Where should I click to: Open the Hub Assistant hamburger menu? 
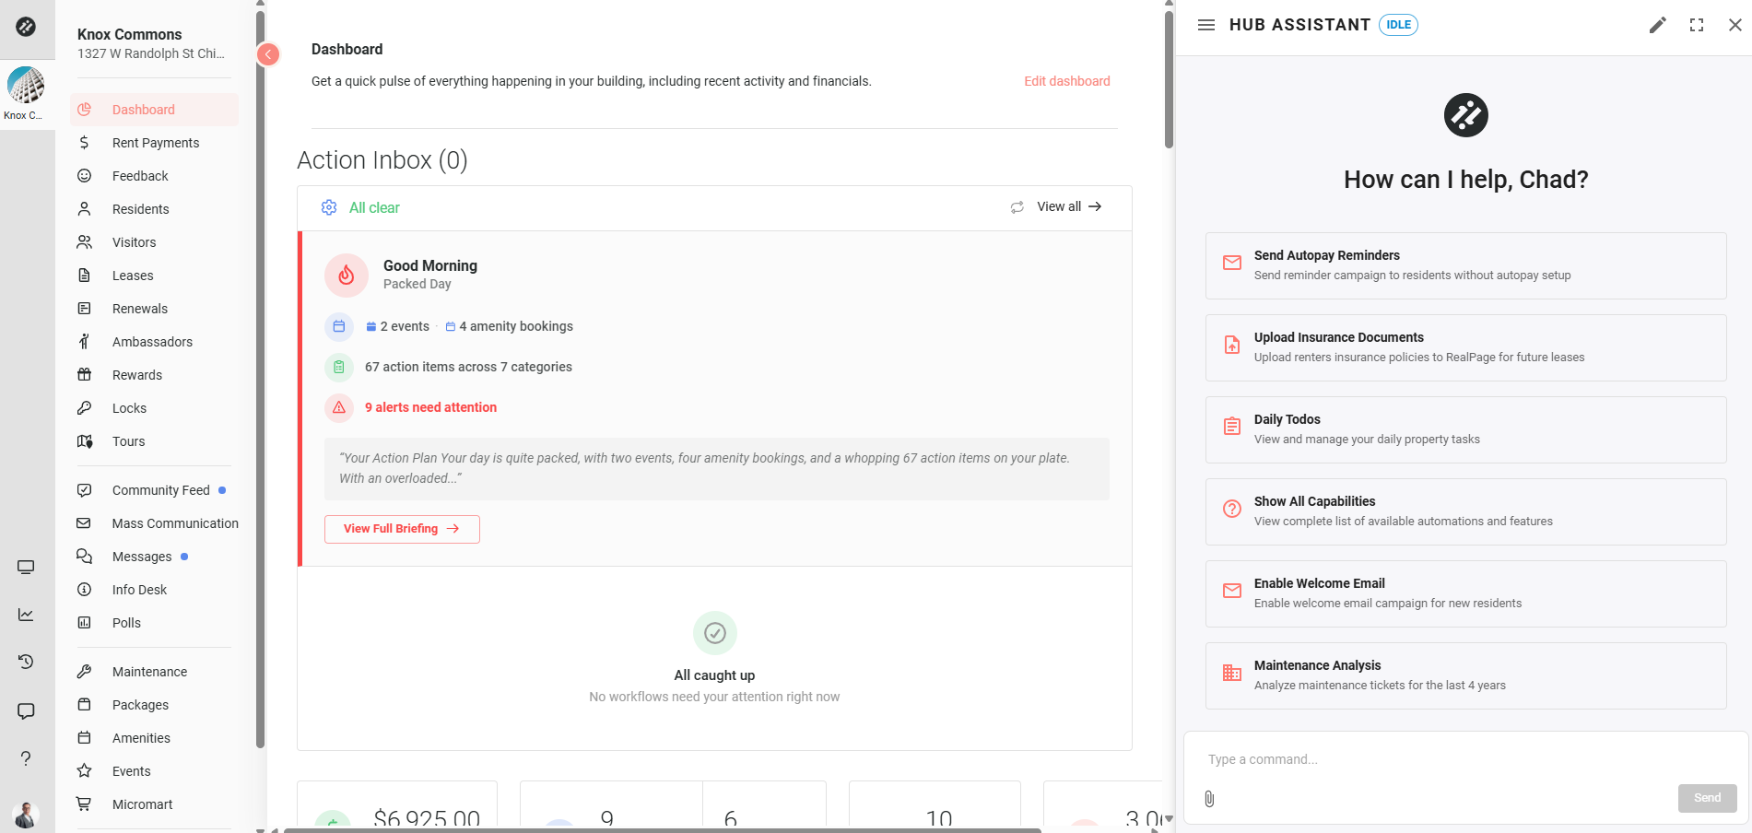pos(1206,25)
